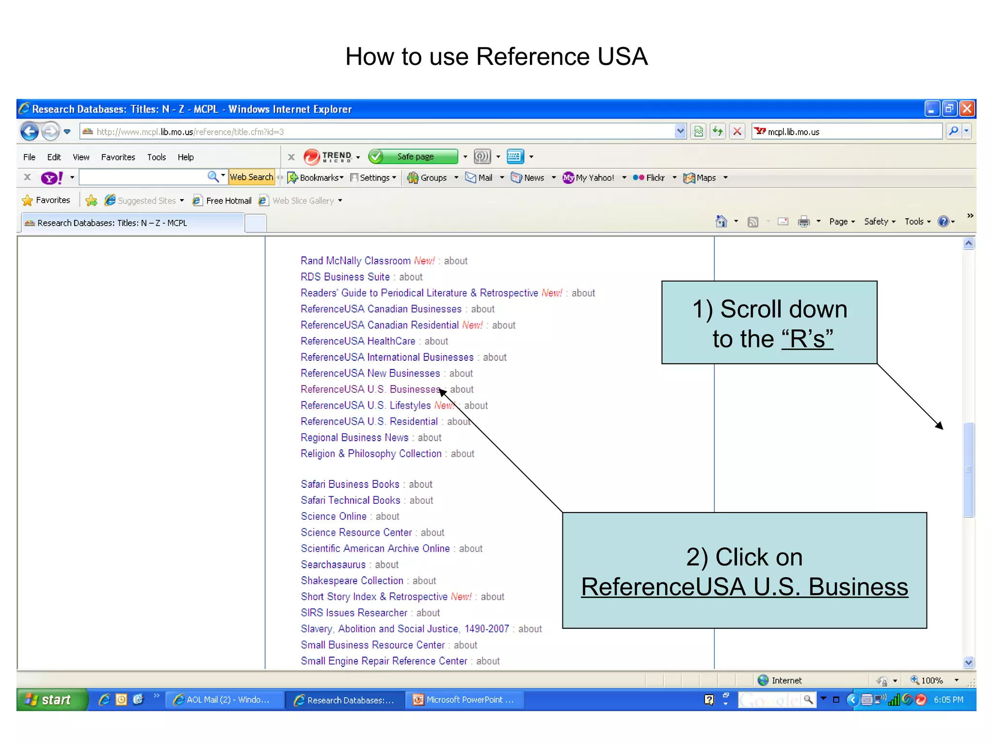The image size is (993, 744).
Task: Click ReferenceUSA Canadian Businesses link
Action: point(381,309)
